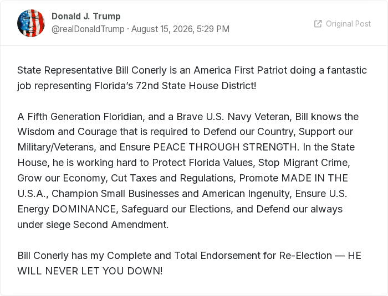388x296 pixels.
Task: Click the 'Original Post' link text
Action: [348, 24]
